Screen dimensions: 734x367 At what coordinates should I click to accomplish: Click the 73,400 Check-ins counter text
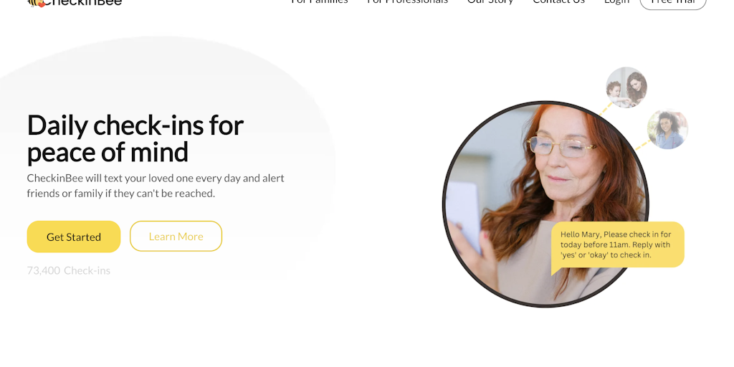[x=68, y=270]
